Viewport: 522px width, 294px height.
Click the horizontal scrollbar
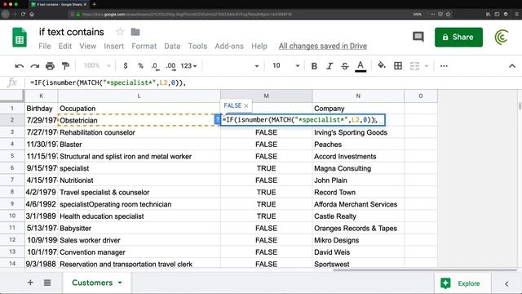424,269
